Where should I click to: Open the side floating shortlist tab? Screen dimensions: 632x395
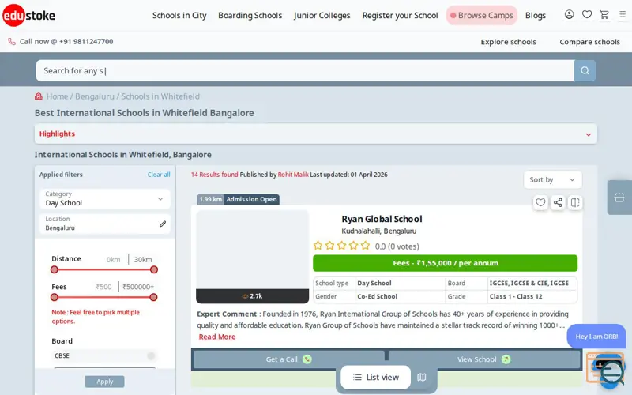click(619, 197)
